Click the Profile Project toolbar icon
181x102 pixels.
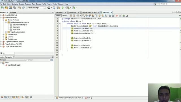pyautogui.click(x=73, y=8)
